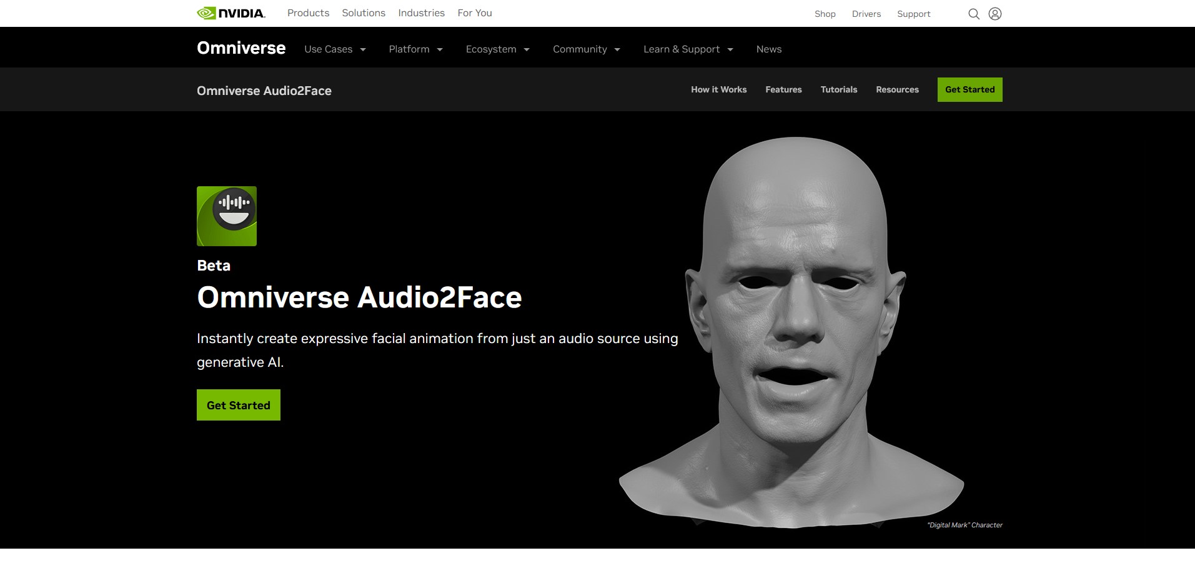Open the News page
The image size is (1195, 573).
tap(769, 49)
